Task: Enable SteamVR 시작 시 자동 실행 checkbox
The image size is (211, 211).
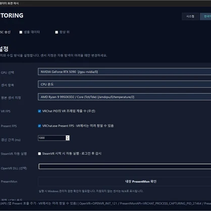Action: point(39,153)
